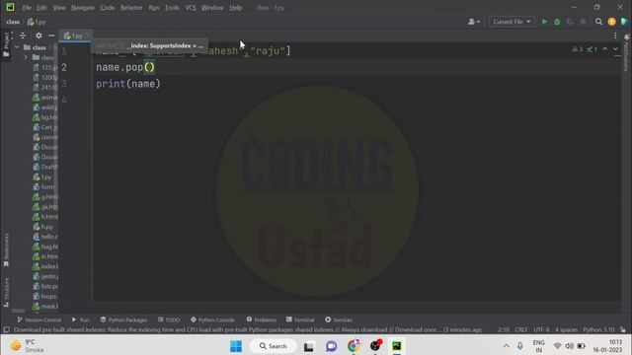Open the Run menu

(154, 8)
